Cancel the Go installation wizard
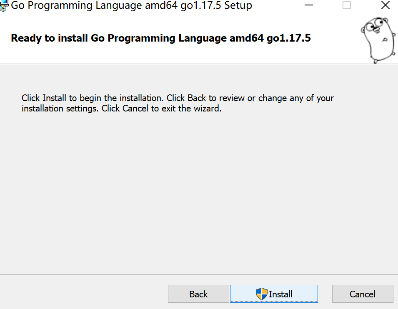The width and height of the screenshot is (398, 309). click(x=363, y=294)
